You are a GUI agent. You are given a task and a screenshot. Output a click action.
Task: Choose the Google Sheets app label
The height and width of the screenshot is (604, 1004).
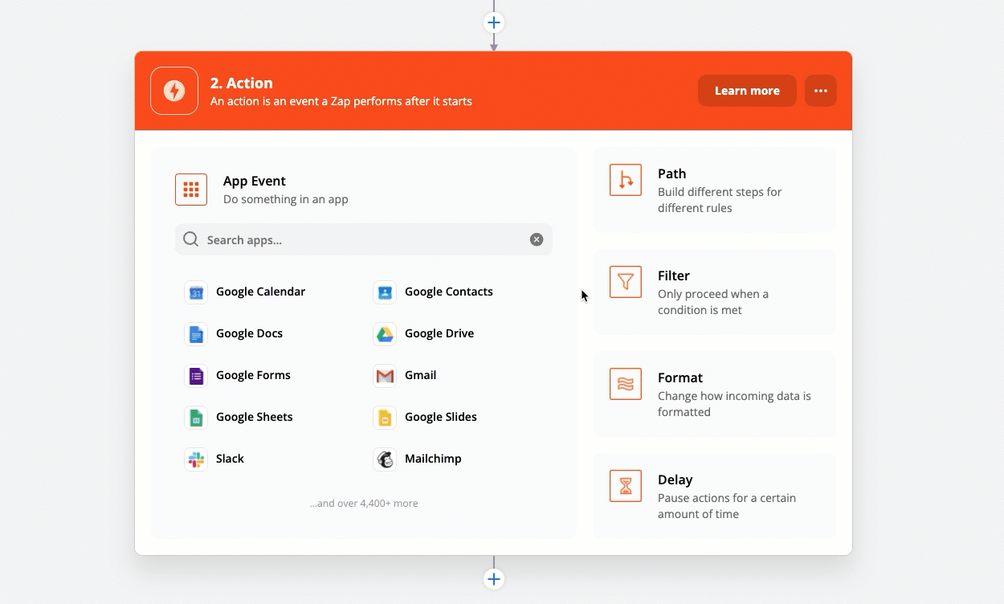point(254,417)
